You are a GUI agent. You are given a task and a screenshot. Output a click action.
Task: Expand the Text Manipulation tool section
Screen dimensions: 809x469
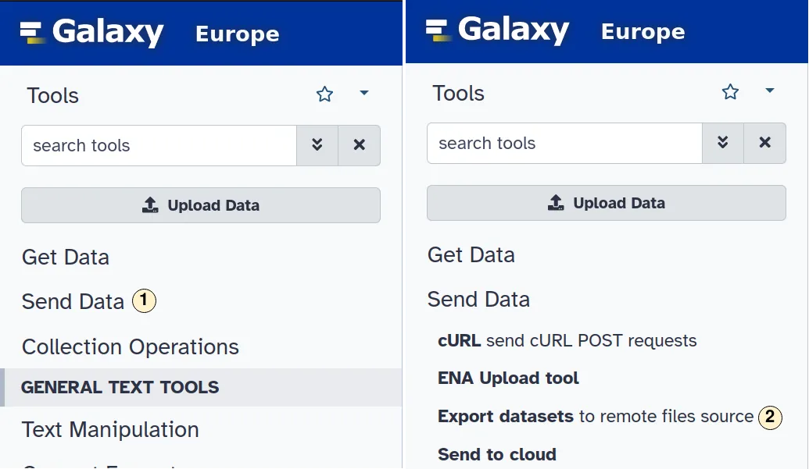click(110, 429)
